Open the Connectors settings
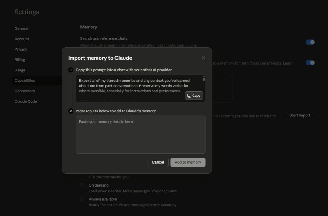The width and height of the screenshot is (328, 216). (25, 91)
